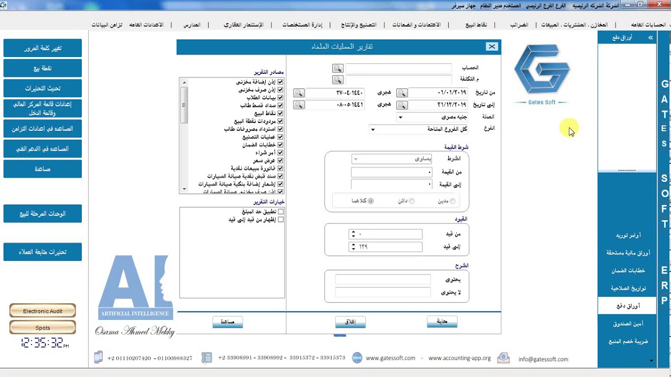The image size is (671, 377).
Task: Select دائن radio button
Action: [412, 201]
